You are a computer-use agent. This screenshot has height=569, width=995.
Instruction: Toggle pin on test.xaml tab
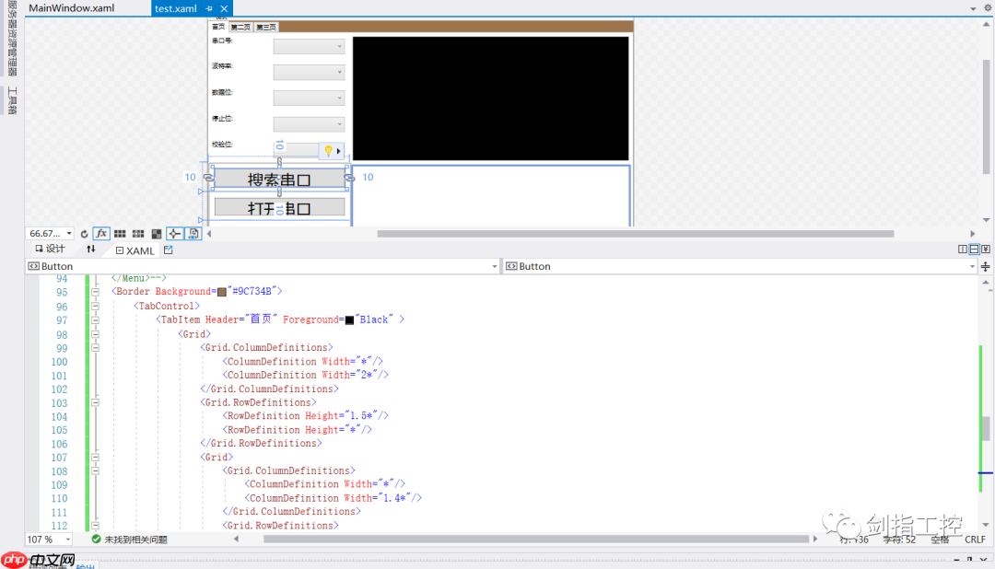[x=209, y=8]
